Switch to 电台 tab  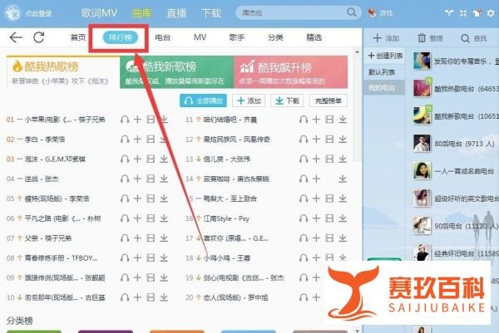[x=163, y=37]
